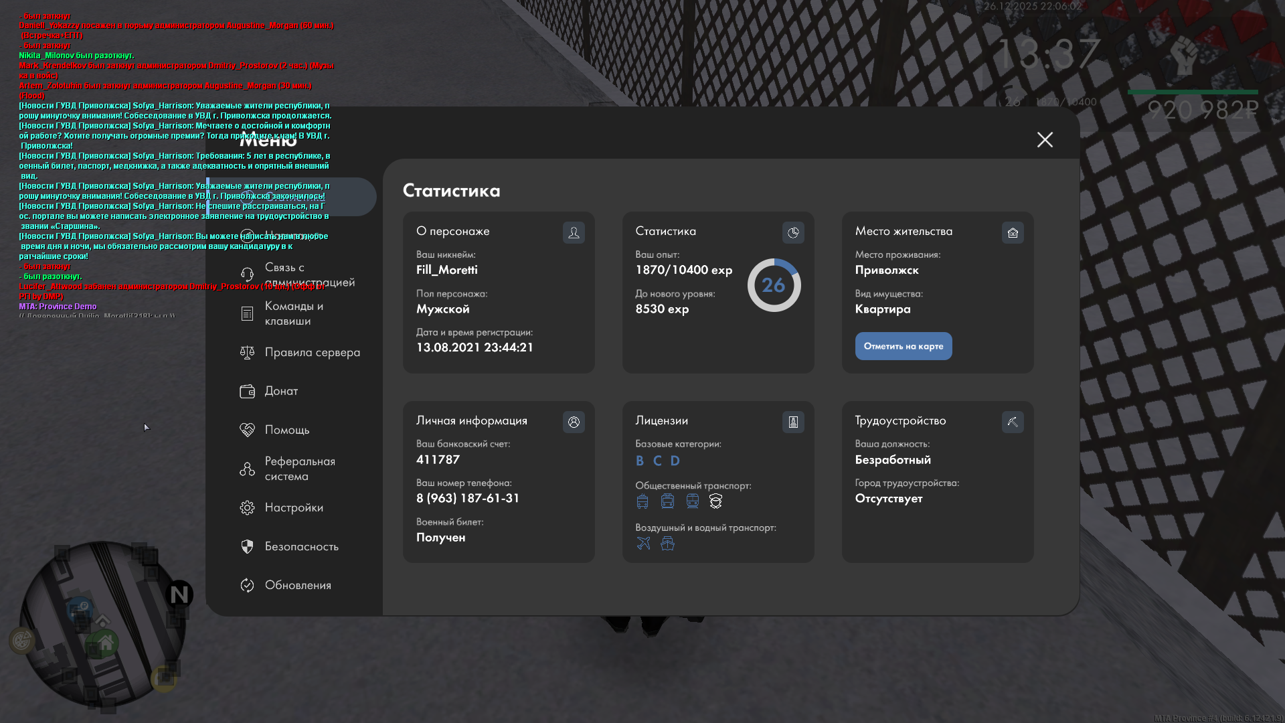Click the white taxi transport license icon
This screenshot has height=723, width=1285.
[715, 501]
